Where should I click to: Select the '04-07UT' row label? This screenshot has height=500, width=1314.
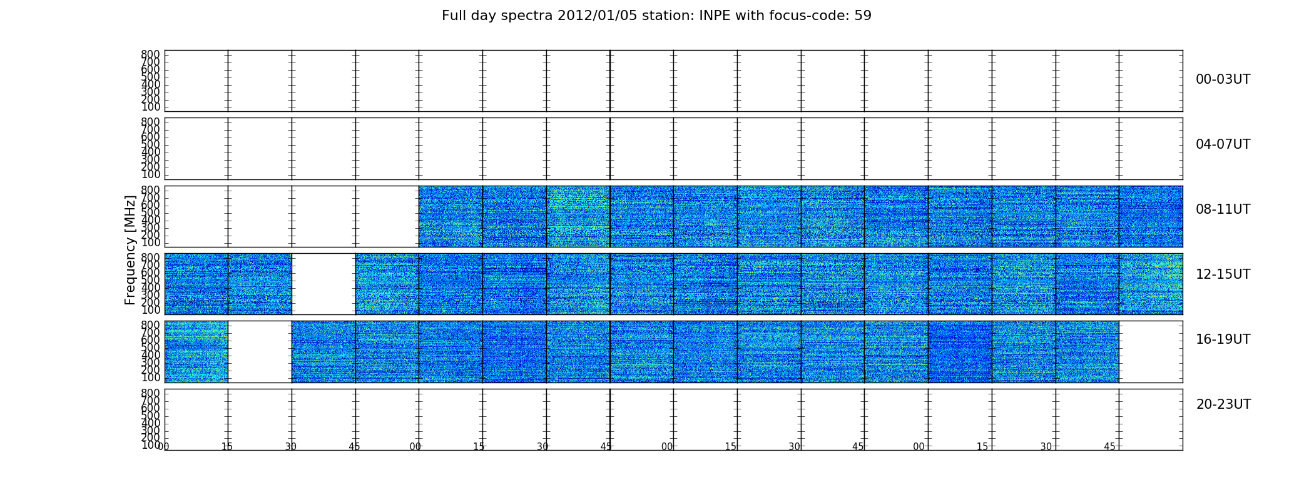pos(1223,144)
